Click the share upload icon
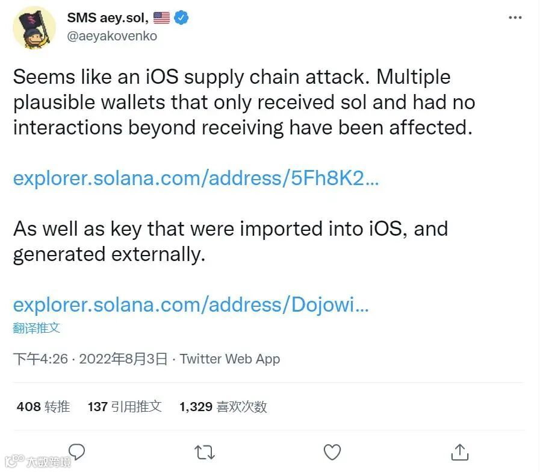This screenshot has width=540, height=472. (459, 452)
